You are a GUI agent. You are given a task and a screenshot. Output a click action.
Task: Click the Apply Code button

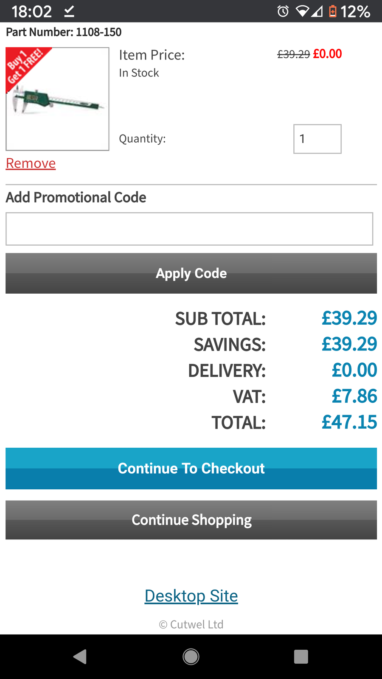[191, 273]
